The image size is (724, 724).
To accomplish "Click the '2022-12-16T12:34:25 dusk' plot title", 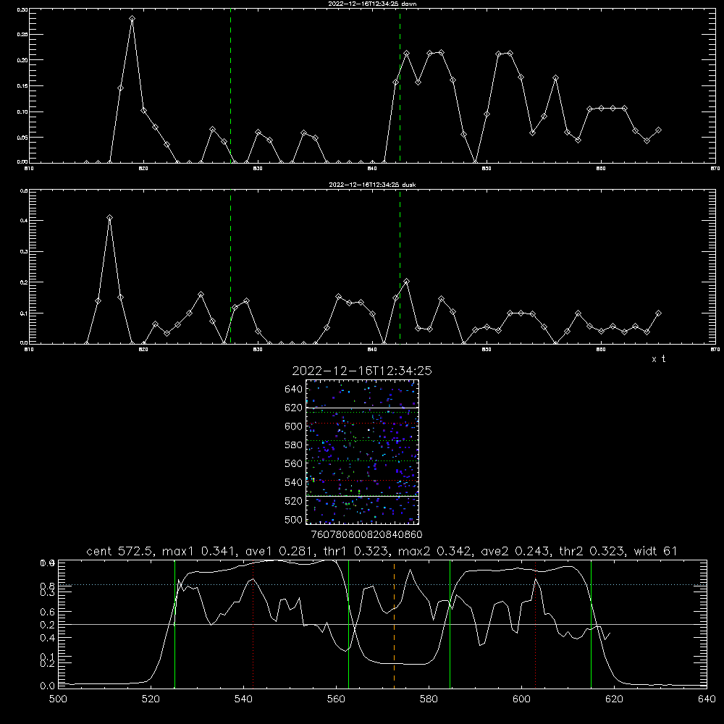I will (372, 185).
